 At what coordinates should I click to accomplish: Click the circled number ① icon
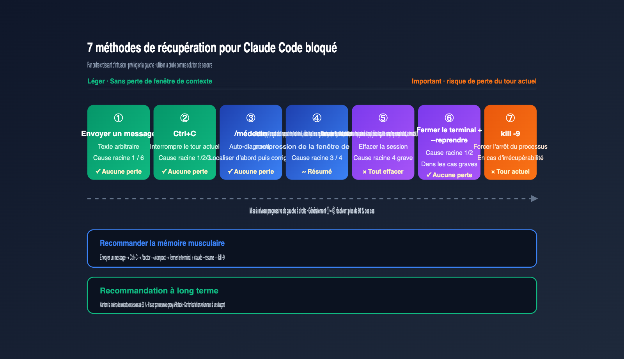pos(119,118)
